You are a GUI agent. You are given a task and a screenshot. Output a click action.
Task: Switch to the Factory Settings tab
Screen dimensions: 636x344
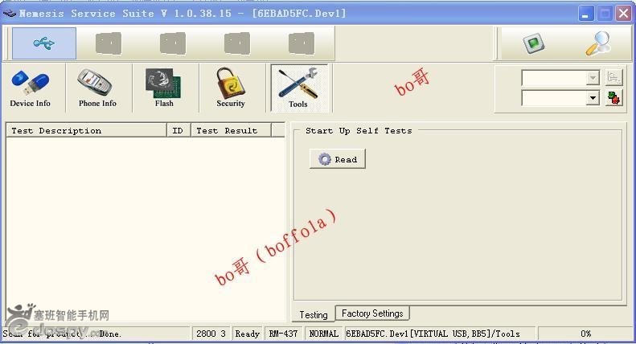(x=372, y=313)
